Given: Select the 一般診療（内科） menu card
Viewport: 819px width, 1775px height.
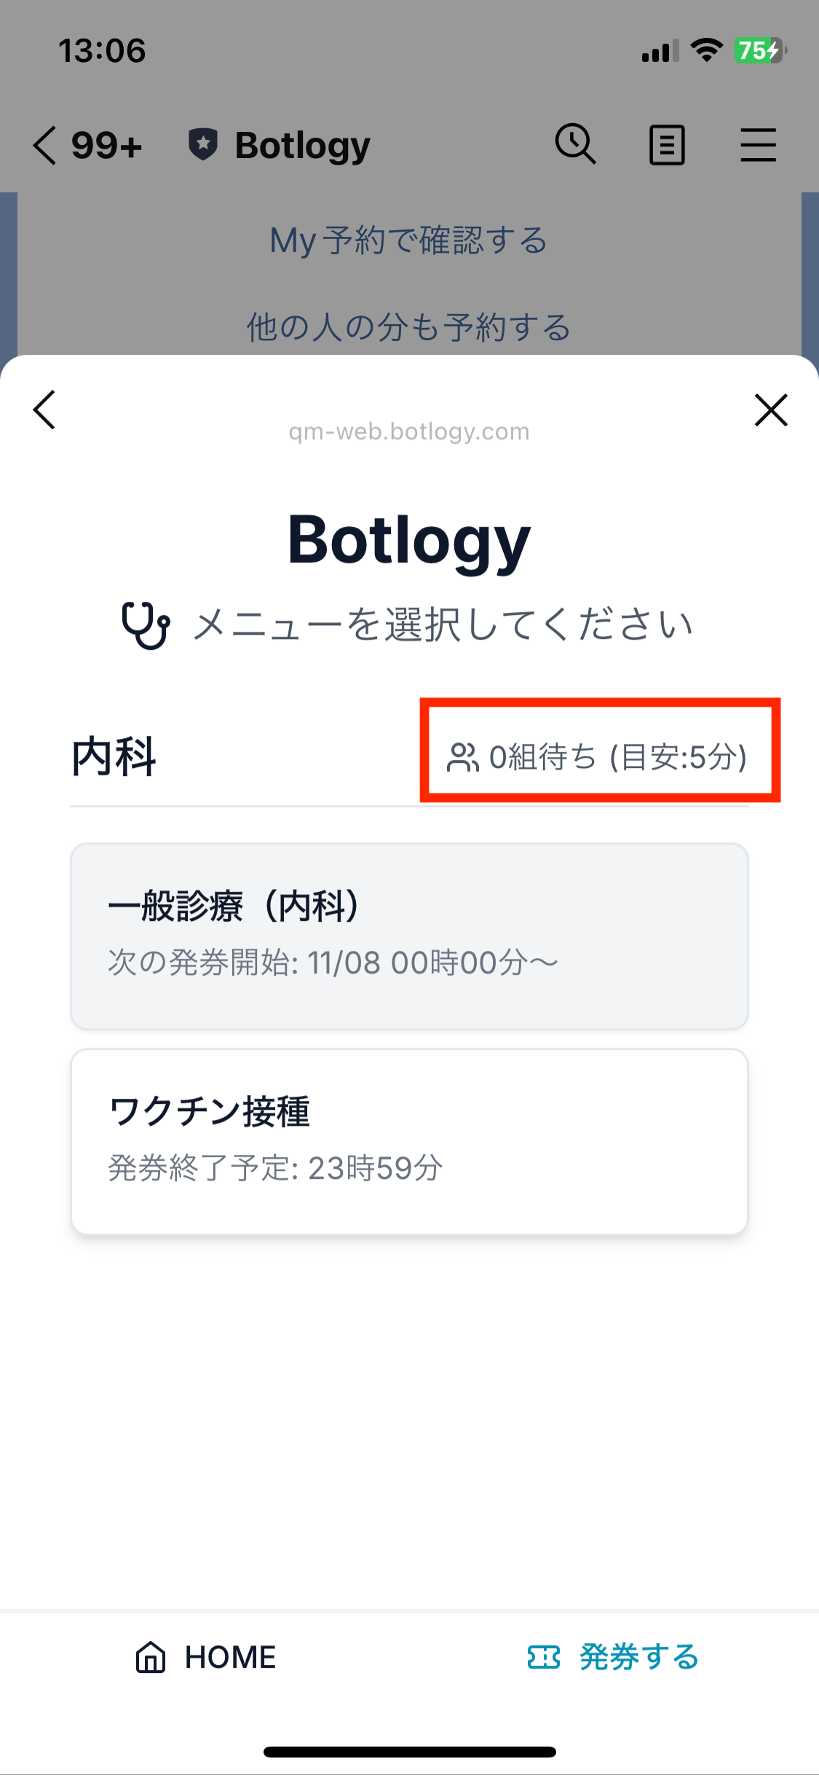Looking at the screenshot, I should pos(409,936).
